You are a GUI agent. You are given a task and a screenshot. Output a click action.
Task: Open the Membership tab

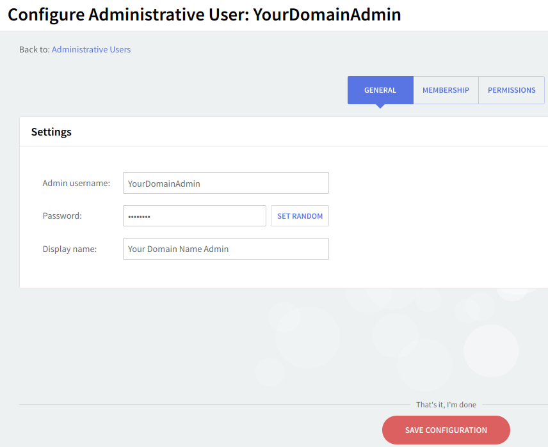coord(446,90)
